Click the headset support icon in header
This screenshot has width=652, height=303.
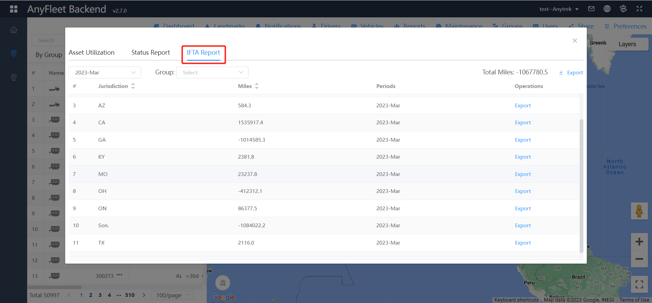pos(623,9)
